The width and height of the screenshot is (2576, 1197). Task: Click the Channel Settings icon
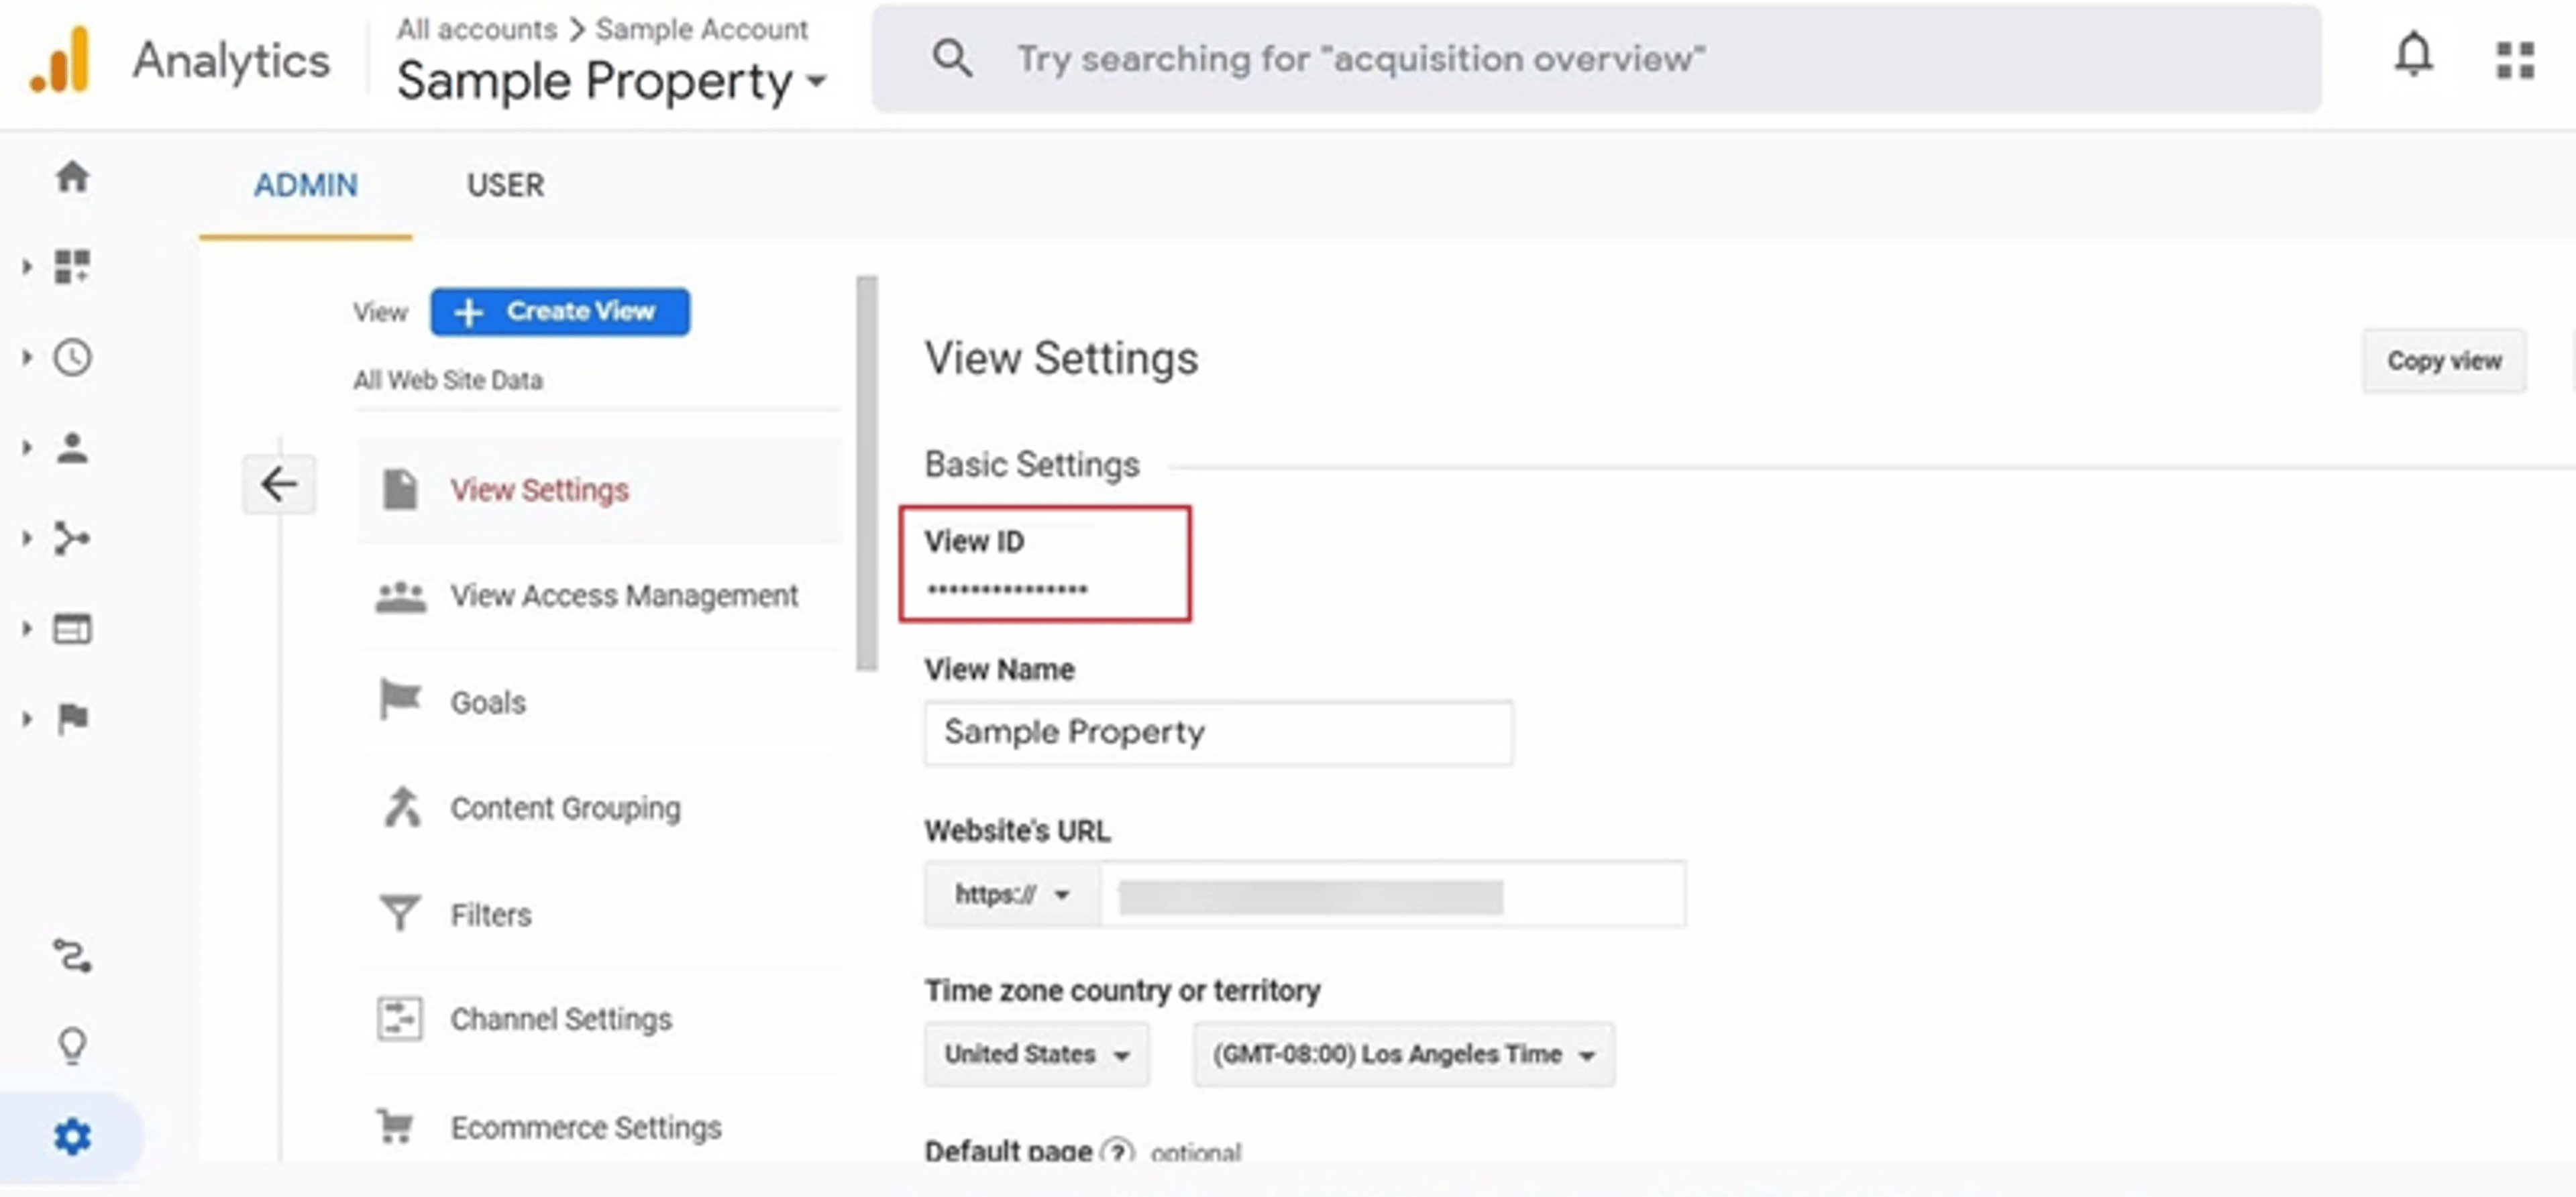[x=399, y=1019]
